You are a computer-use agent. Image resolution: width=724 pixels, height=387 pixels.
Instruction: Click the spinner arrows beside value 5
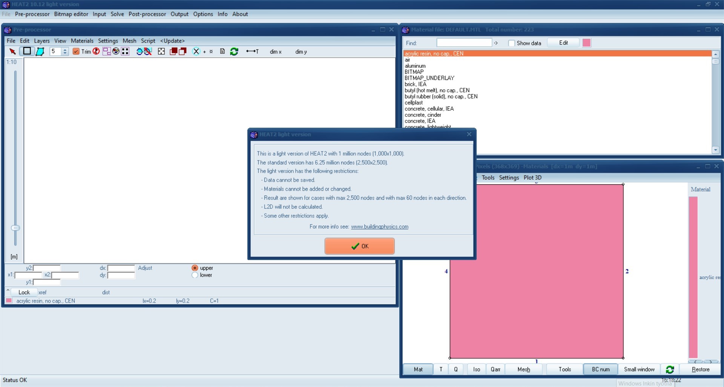(65, 52)
